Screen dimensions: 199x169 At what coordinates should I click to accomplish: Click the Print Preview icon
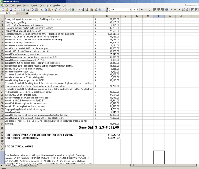[27, 10]
